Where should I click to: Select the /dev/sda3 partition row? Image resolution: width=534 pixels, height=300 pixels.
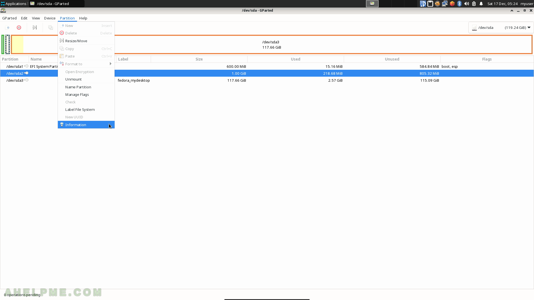click(x=267, y=80)
